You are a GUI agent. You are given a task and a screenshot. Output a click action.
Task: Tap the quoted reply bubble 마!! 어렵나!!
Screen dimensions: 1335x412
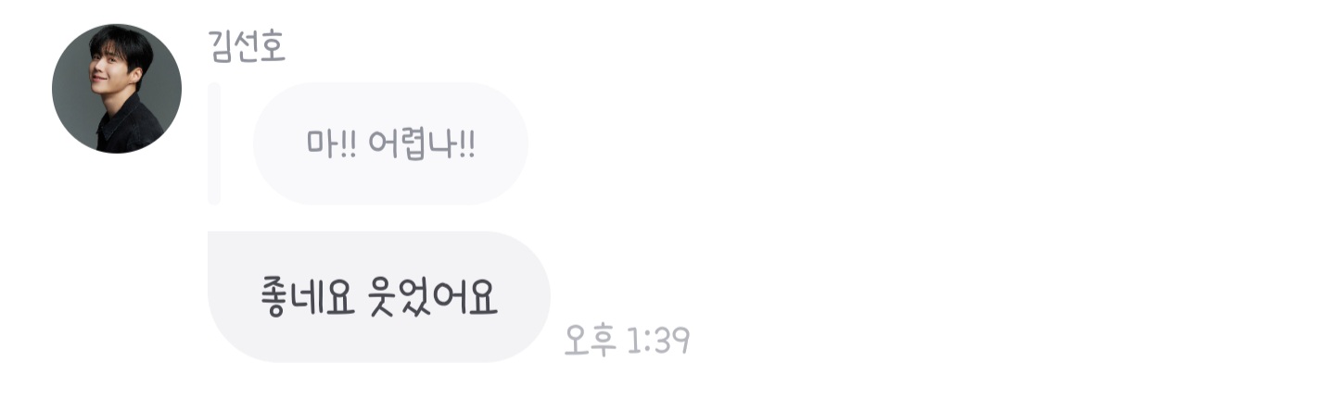click(390, 144)
